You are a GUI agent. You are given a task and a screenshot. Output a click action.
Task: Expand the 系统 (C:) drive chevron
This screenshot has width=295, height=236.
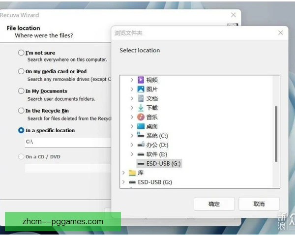tap(132, 136)
